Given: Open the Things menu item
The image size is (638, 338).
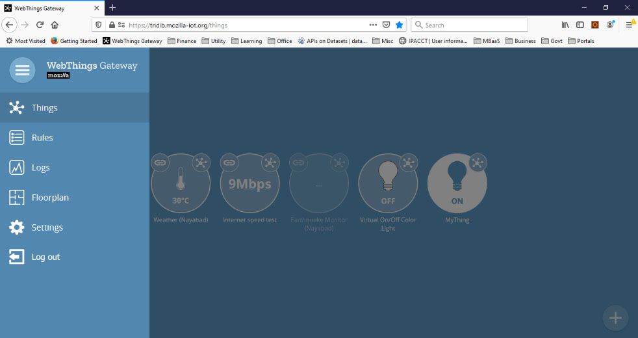Looking at the screenshot, I should 75,107.
